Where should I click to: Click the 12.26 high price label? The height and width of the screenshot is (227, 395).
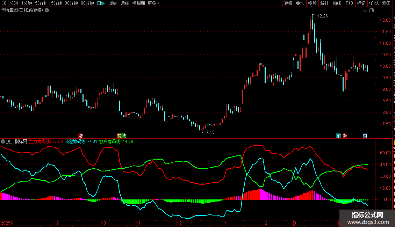[322, 16]
